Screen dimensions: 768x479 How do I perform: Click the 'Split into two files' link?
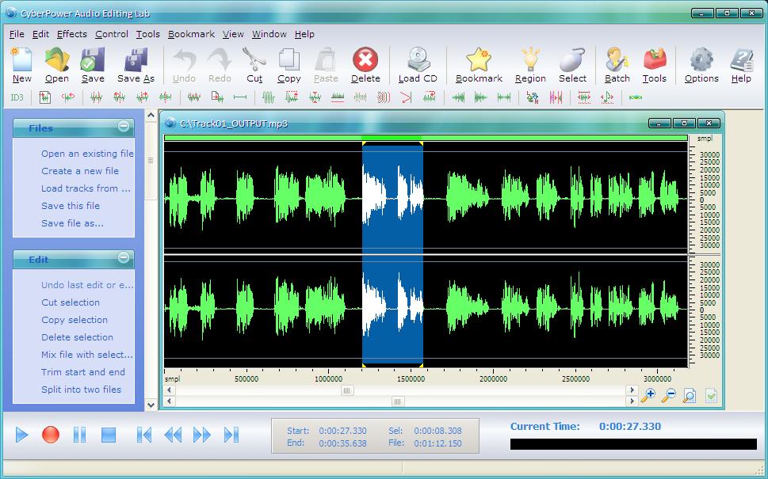pyautogui.click(x=82, y=390)
